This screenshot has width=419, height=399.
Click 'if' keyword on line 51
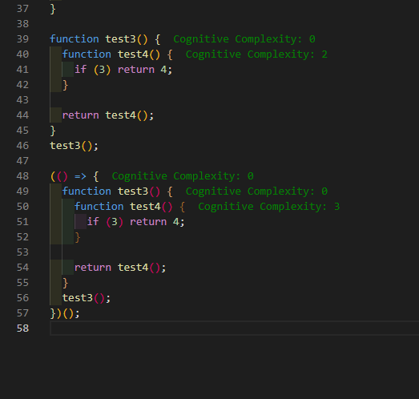click(x=93, y=222)
